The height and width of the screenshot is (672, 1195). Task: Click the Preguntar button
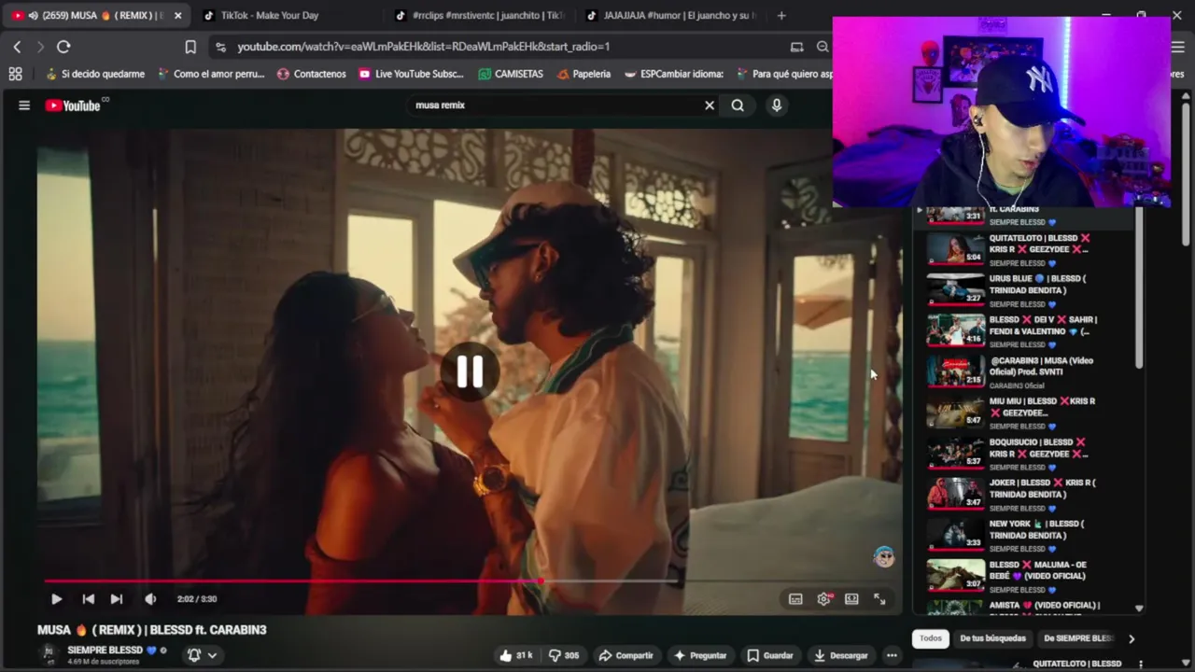[700, 655]
